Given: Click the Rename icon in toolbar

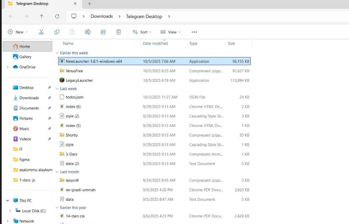Looking at the screenshot, I should 87,32.
